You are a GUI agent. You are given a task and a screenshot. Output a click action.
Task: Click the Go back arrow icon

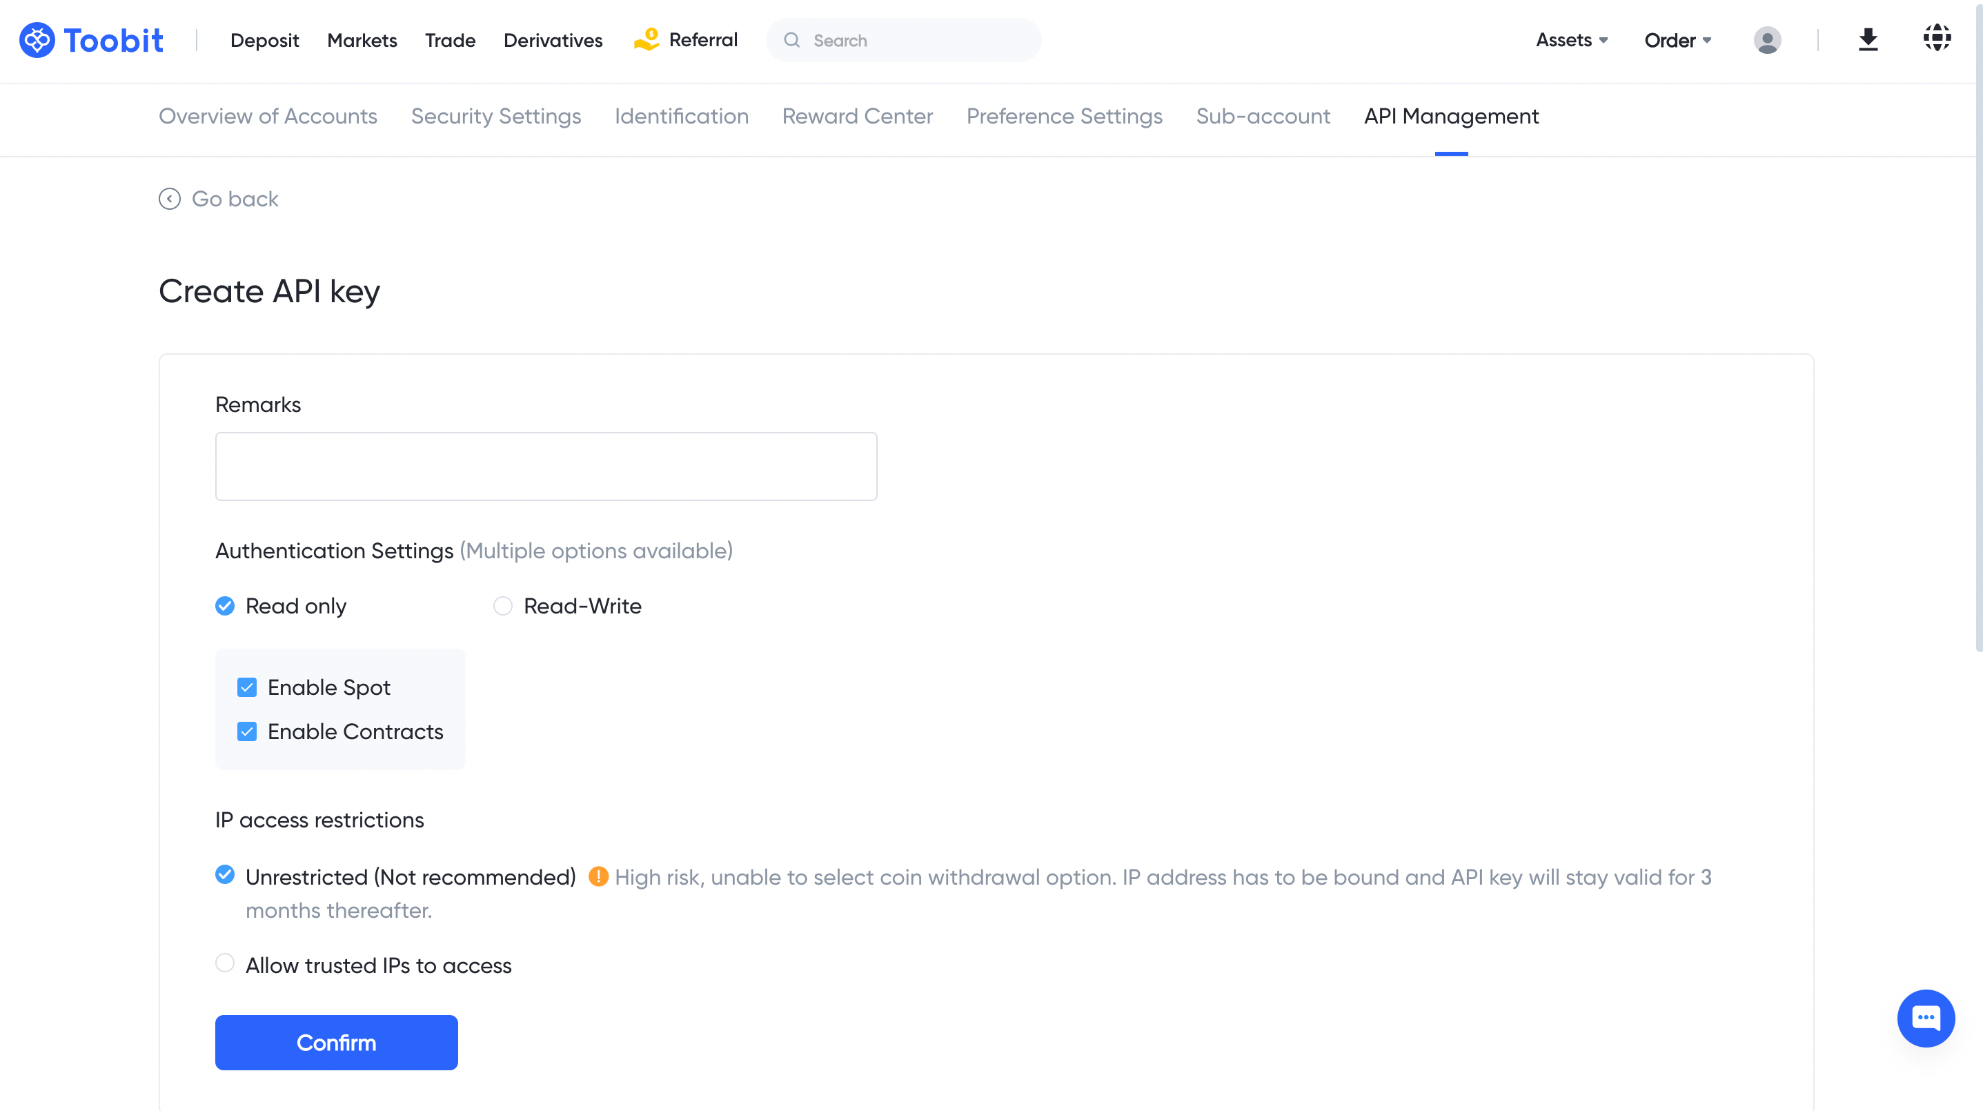pos(169,199)
